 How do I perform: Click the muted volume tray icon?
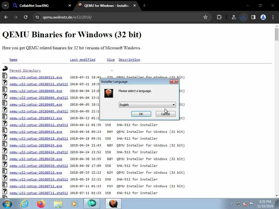pos(245,204)
